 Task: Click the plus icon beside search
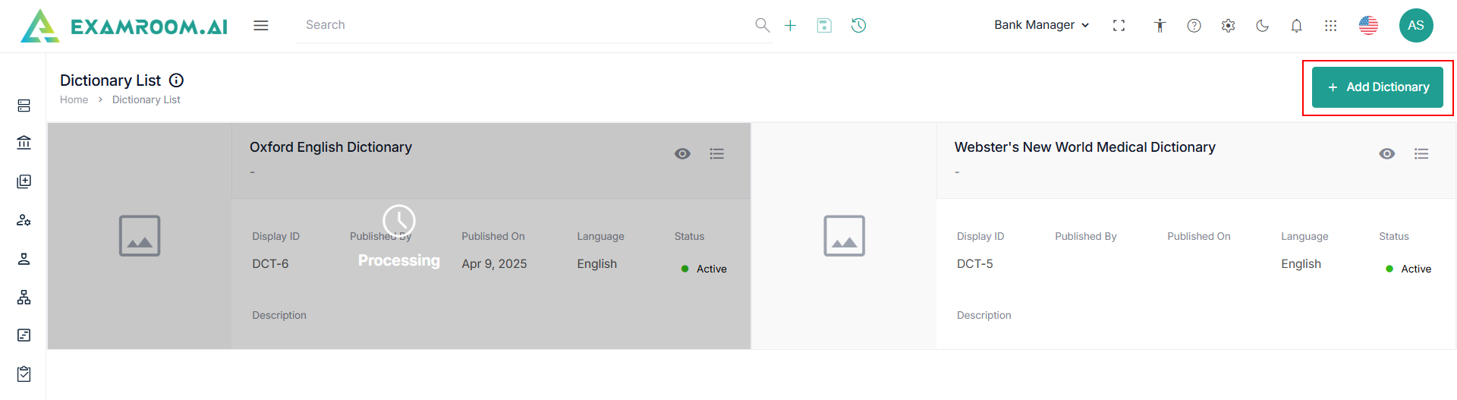(790, 26)
